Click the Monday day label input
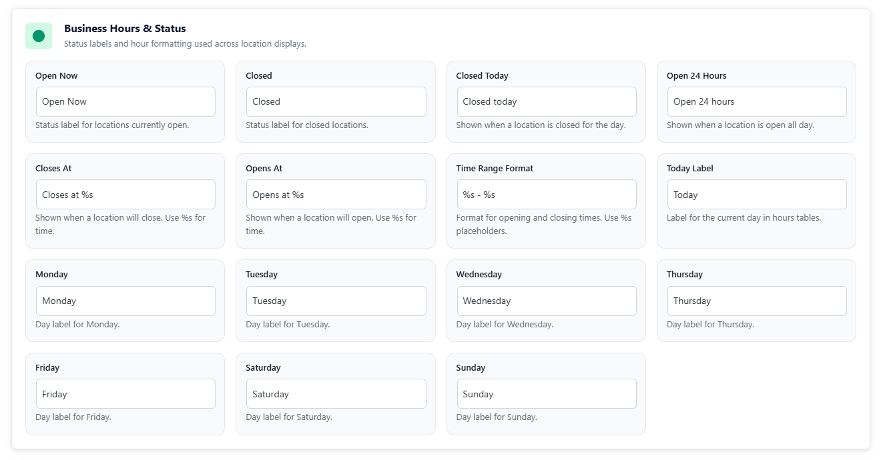 (125, 301)
